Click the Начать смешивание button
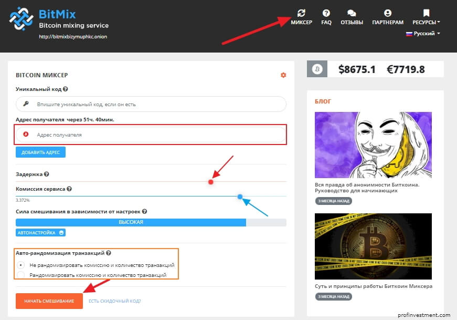 (49, 301)
